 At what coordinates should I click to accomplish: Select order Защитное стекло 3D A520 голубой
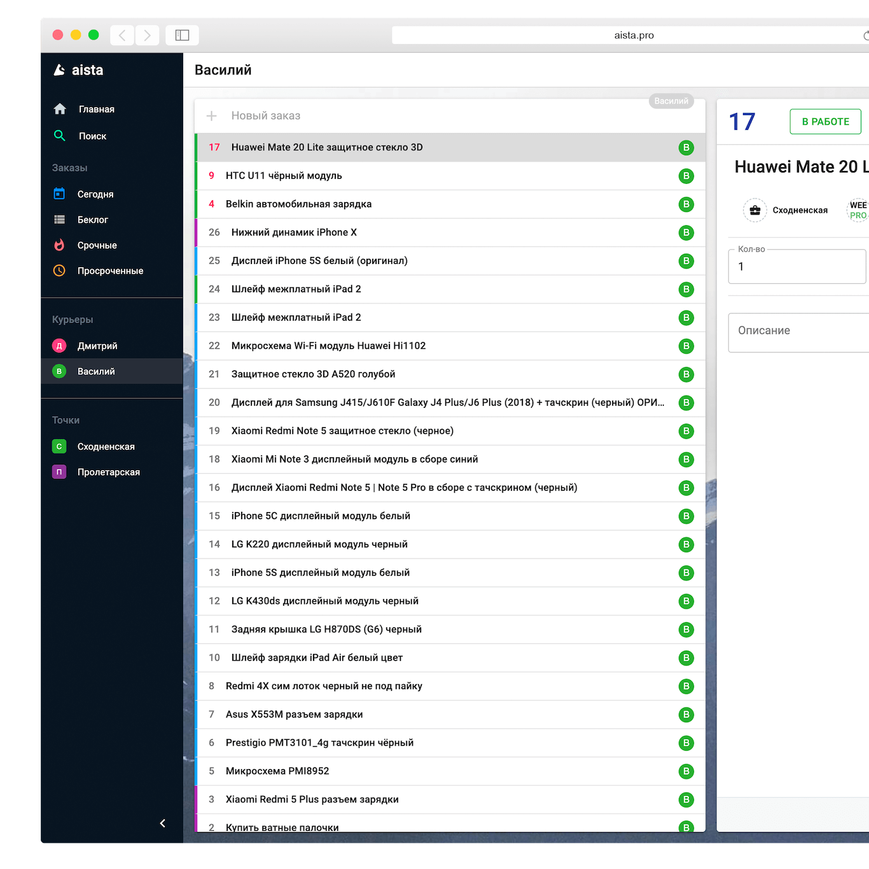[450, 374]
